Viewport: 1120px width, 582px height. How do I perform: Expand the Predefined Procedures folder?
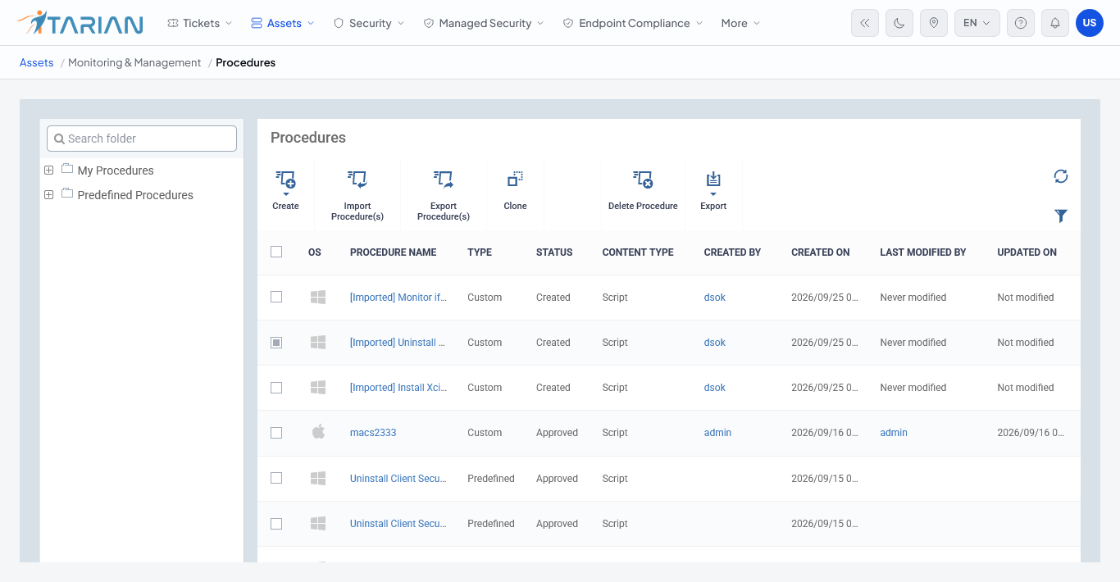click(48, 195)
